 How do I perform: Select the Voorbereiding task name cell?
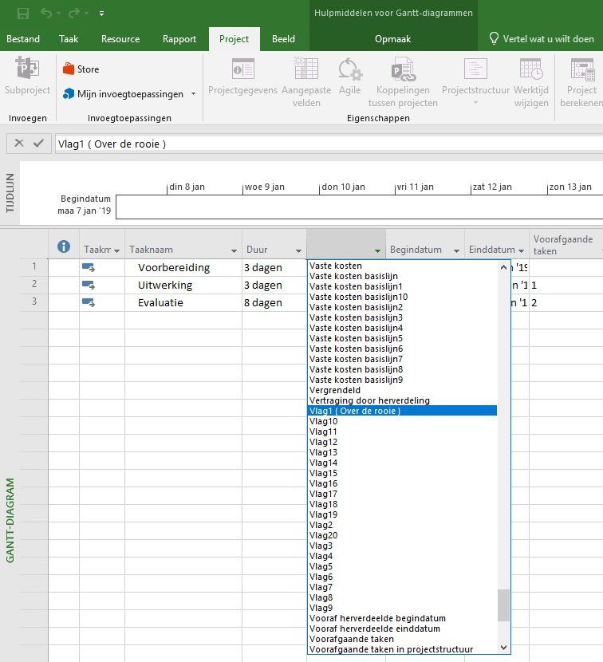click(x=183, y=268)
